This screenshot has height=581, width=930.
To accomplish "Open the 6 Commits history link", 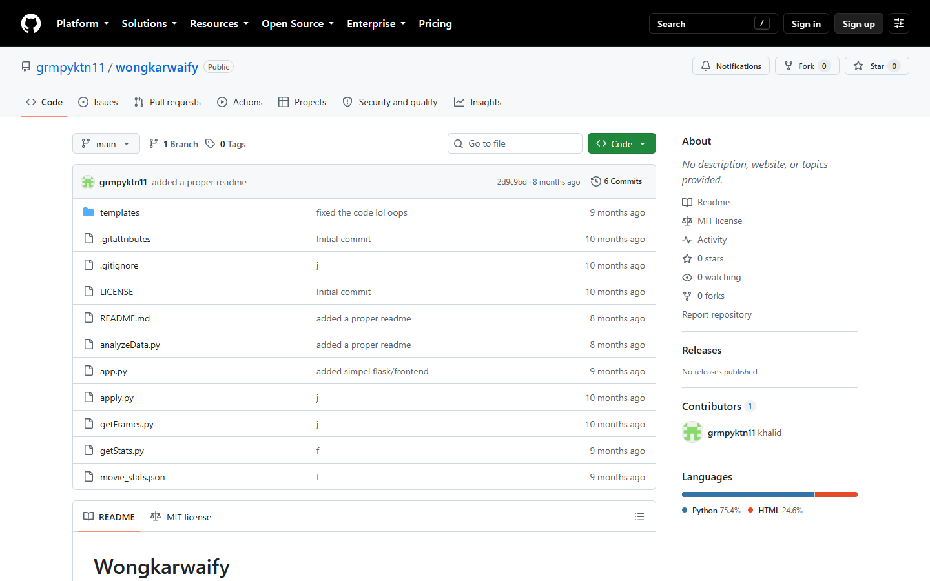I will tap(617, 181).
